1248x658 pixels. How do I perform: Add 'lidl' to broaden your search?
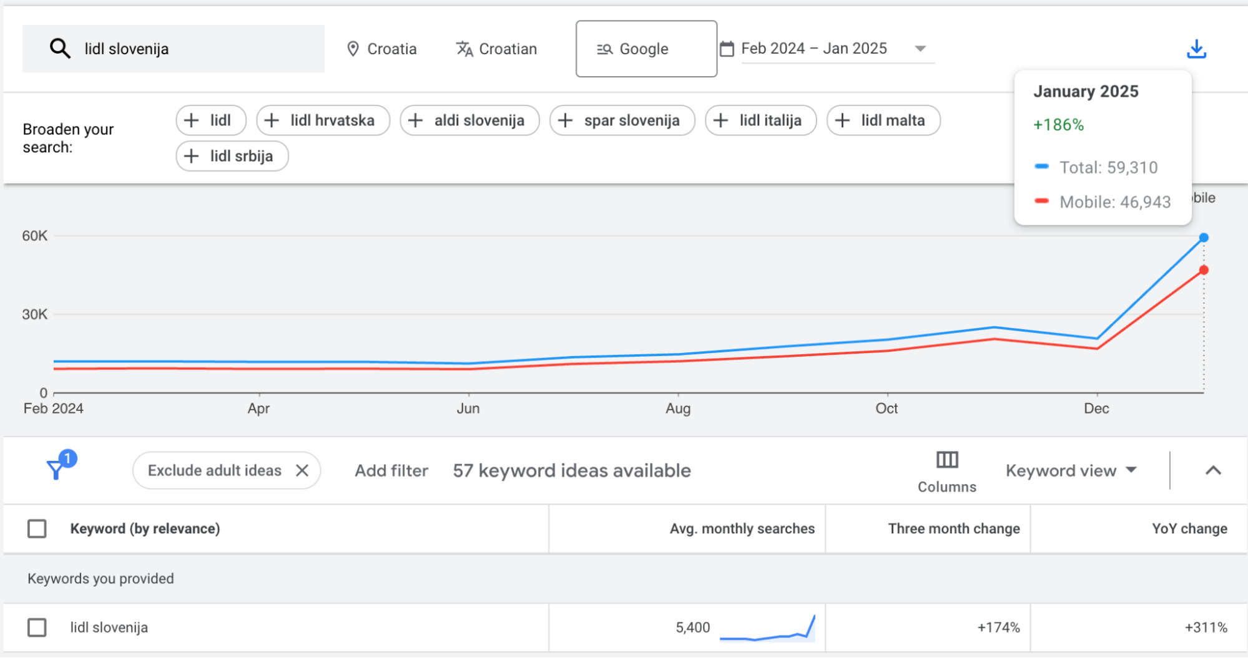(x=211, y=120)
